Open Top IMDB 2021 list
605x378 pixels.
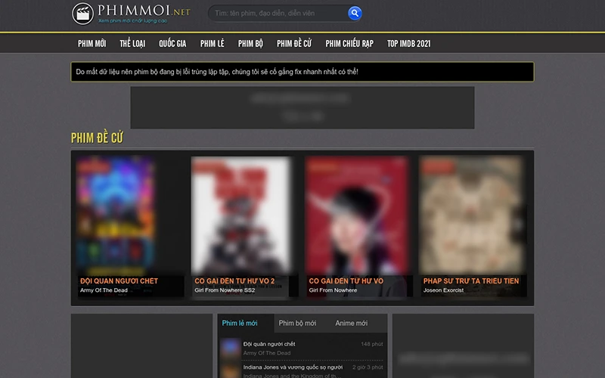coord(408,44)
